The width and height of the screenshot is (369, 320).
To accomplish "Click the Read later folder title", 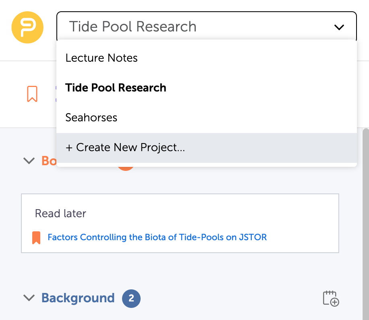I will [x=60, y=213].
